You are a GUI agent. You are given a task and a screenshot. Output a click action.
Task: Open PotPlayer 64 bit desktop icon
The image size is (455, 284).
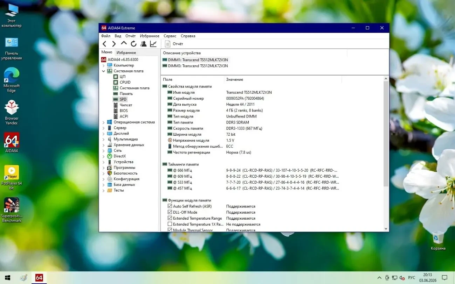click(12, 177)
